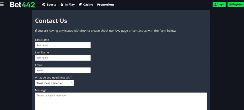Open the Casino page label
Screen dimensions: 244x110
click(88, 5)
